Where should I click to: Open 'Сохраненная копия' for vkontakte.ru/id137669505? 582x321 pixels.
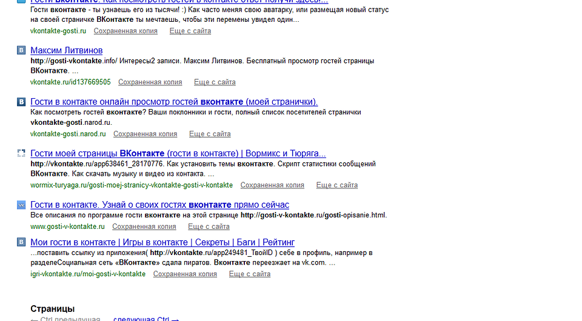click(x=150, y=82)
